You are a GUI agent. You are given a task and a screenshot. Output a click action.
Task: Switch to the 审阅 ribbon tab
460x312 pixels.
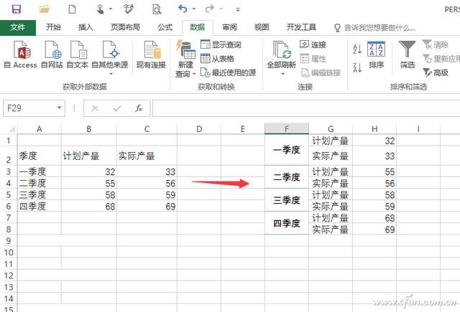click(229, 27)
